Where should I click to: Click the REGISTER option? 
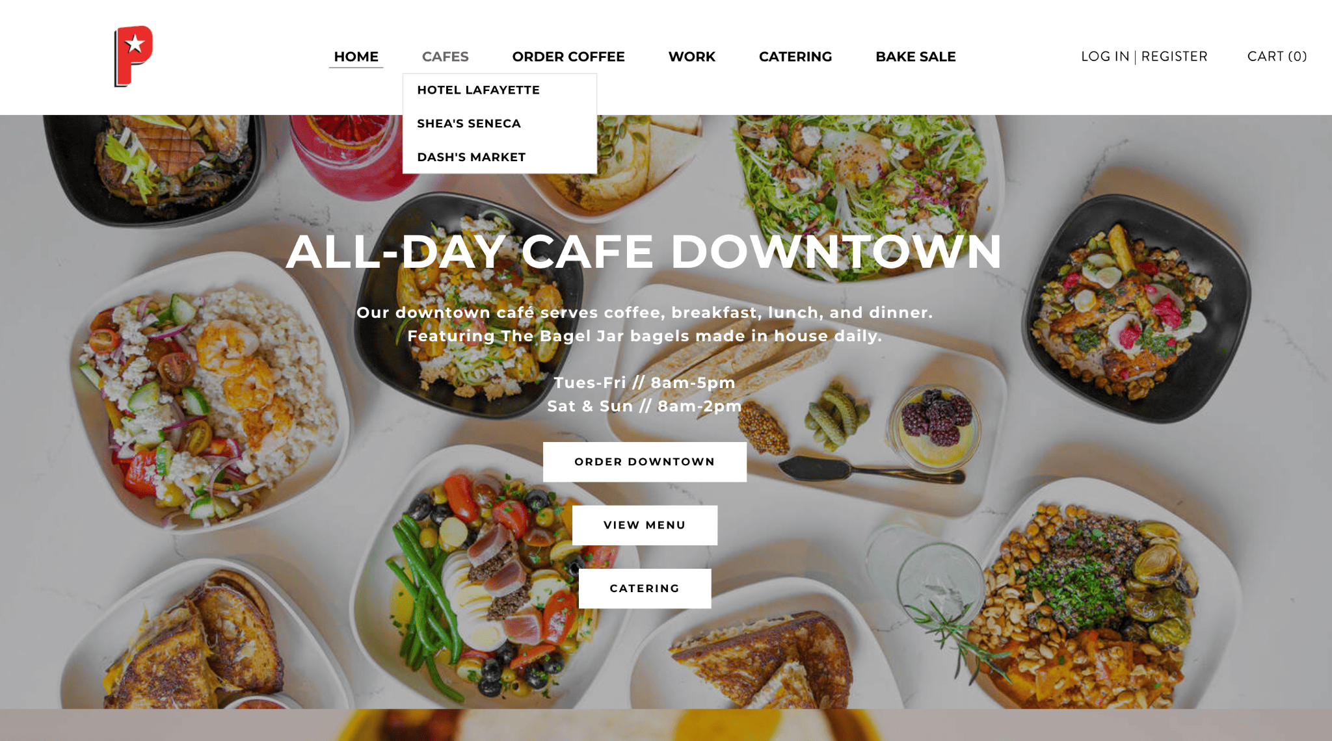pos(1175,57)
